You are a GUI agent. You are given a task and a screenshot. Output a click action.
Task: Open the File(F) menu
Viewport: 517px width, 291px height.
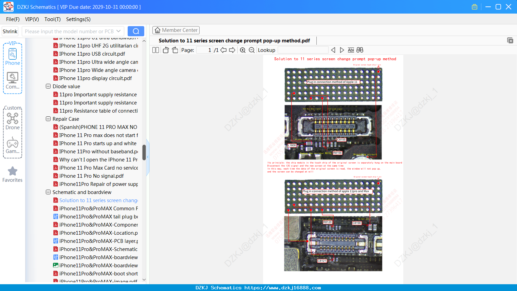pyautogui.click(x=13, y=19)
